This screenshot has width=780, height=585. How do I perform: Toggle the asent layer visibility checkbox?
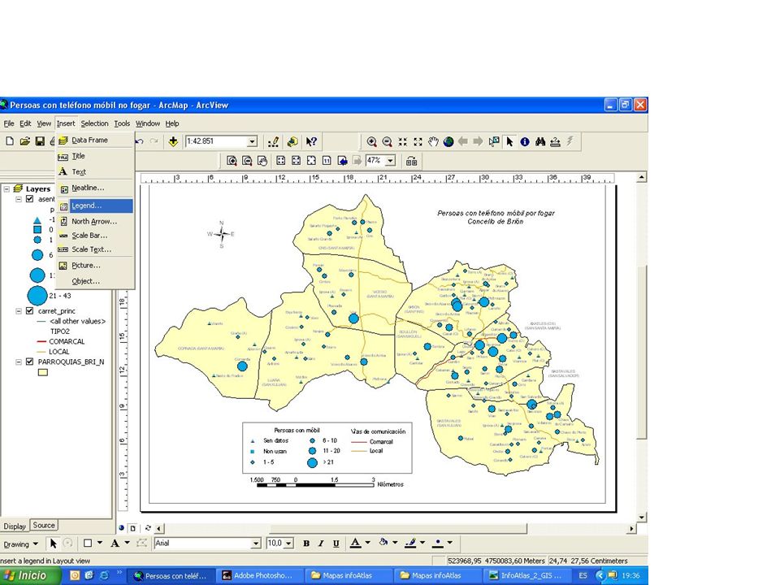point(29,199)
